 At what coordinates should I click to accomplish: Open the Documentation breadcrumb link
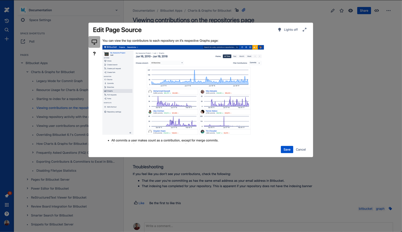coord(144,11)
